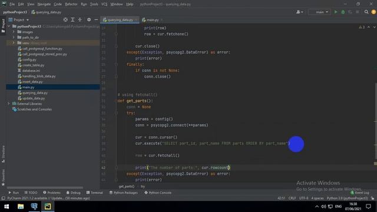Open the Tools menu

click(94, 4)
